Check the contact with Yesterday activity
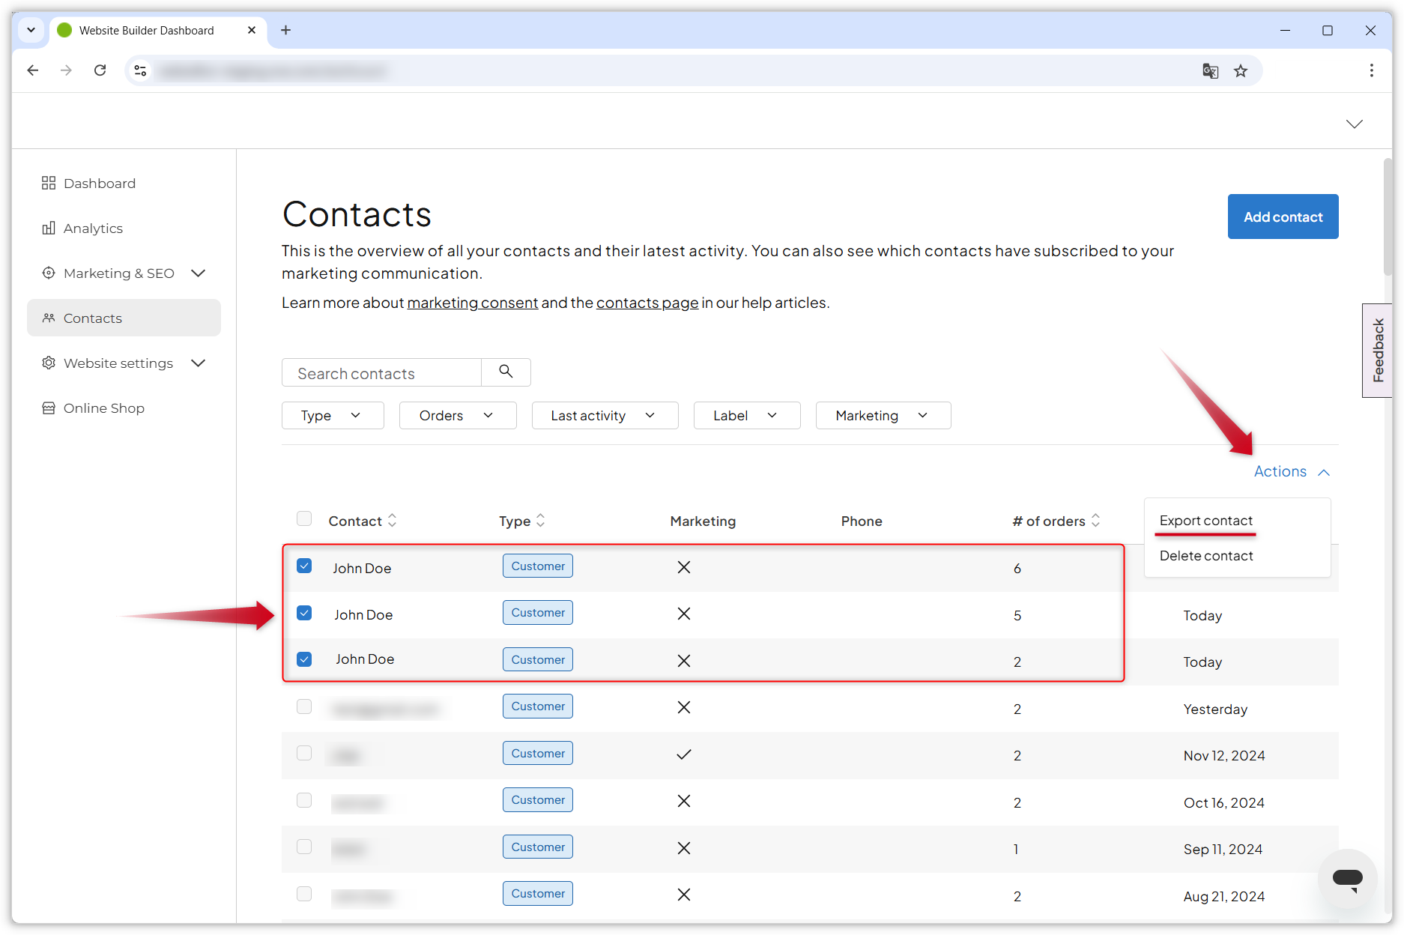 click(x=304, y=706)
